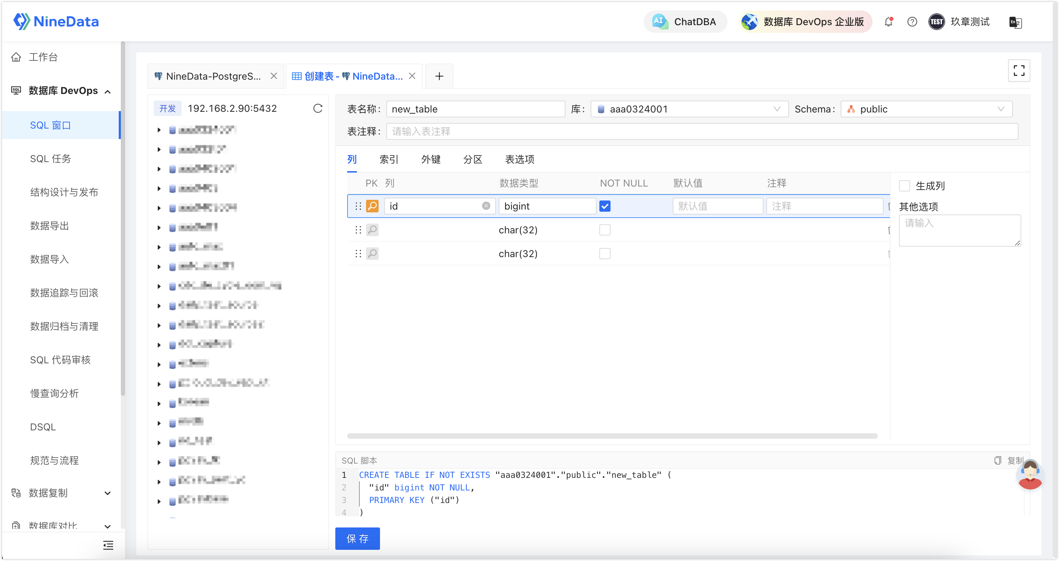Click the primary key icon on id row
Viewport: 1059px width, 561px height.
tap(372, 206)
